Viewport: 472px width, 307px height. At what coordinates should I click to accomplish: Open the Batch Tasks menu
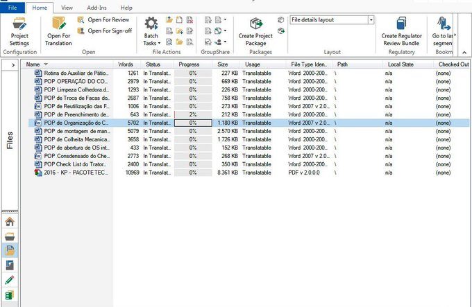(151, 32)
